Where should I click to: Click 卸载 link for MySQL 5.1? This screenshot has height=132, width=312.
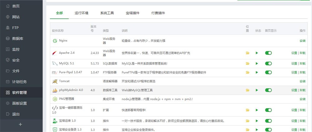(302, 63)
